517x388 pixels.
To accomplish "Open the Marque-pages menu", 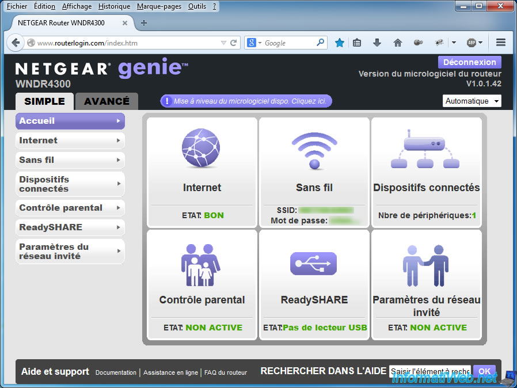I will [x=159, y=6].
